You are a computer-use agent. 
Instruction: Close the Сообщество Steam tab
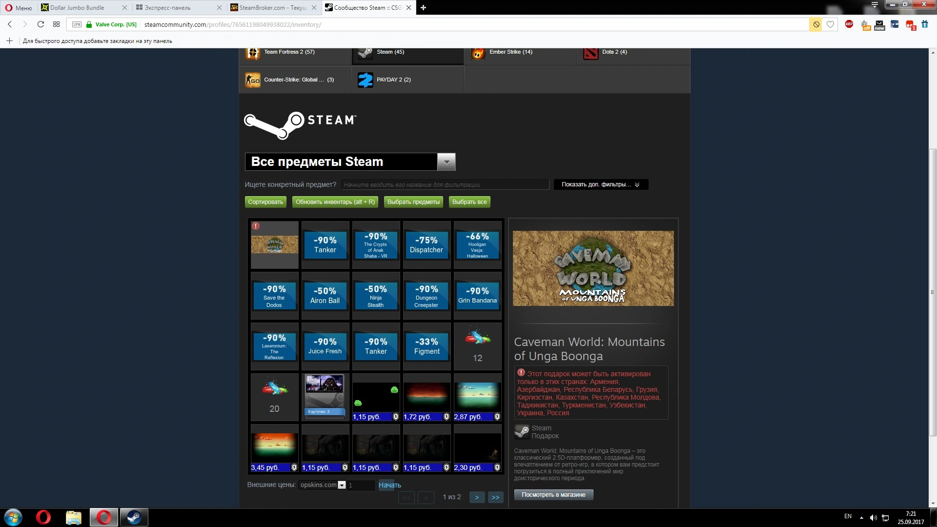point(409,8)
